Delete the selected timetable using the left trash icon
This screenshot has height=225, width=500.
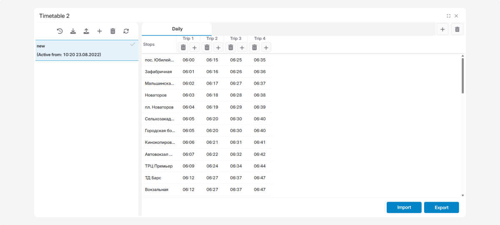click(x=112, y=31)
